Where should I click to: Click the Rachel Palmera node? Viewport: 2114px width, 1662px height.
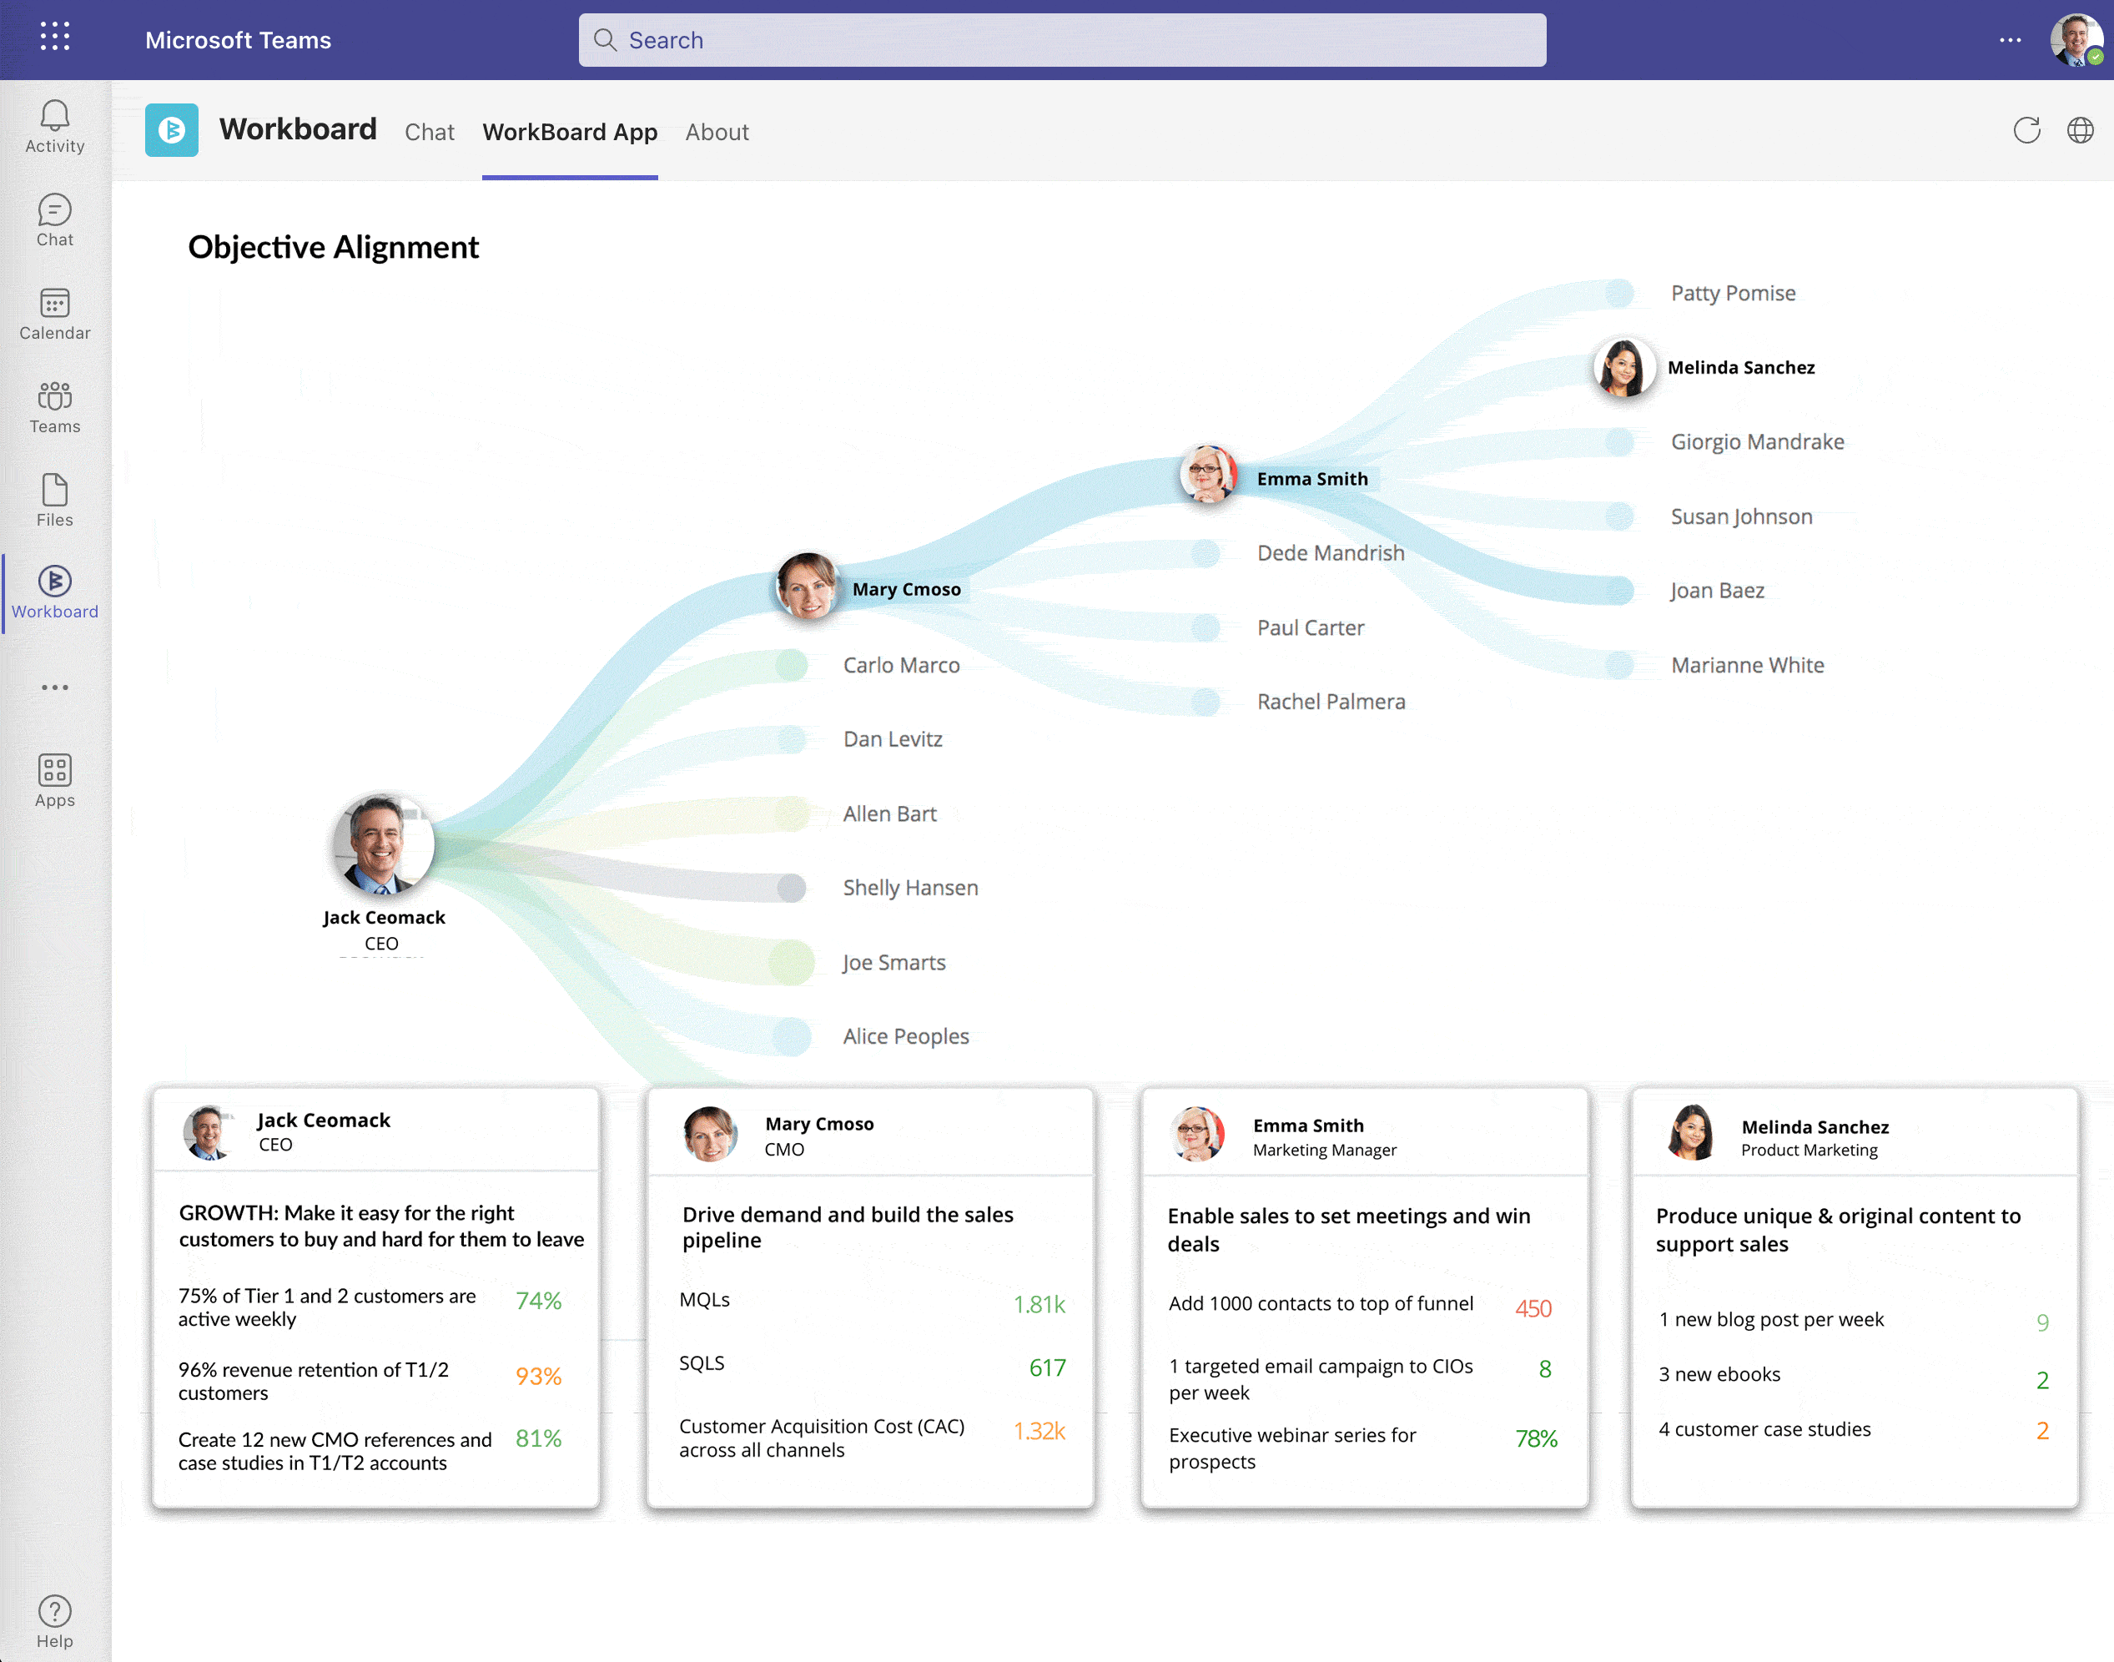pos(1205,703)
